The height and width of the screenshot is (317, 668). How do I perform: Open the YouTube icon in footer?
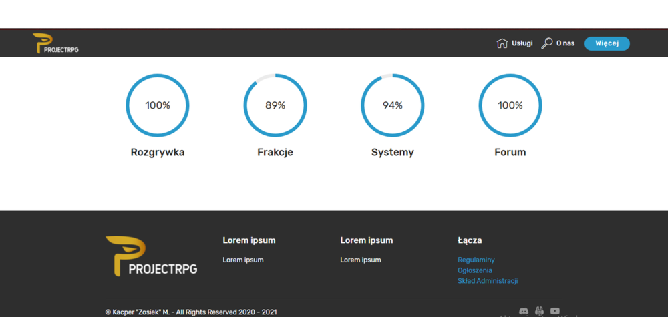[x=554, y=311]
